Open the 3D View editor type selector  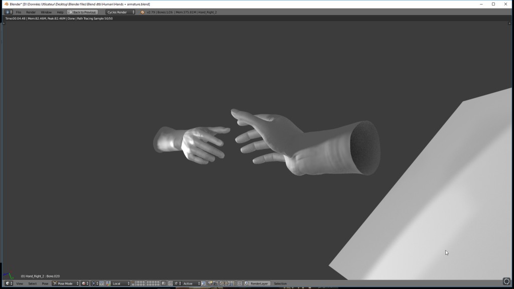click(x=9, y=283)
